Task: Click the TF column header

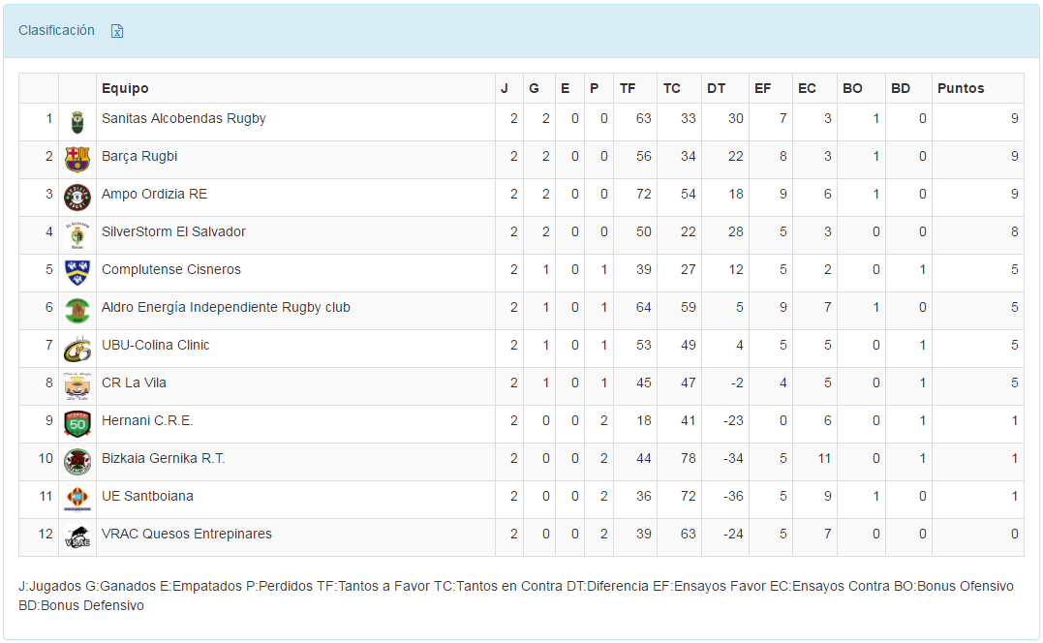Action: click(x=628, y=88)
